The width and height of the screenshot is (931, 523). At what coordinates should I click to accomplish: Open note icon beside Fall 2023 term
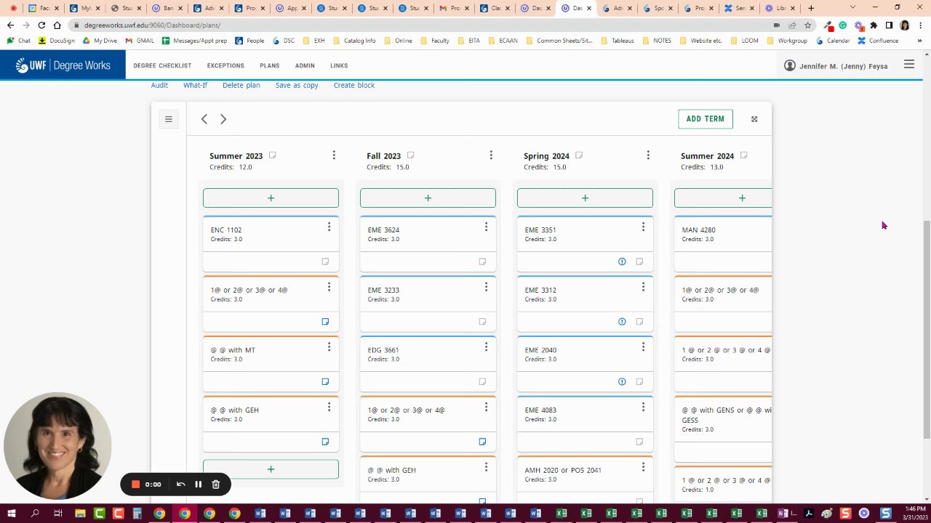tap(411, 155)
